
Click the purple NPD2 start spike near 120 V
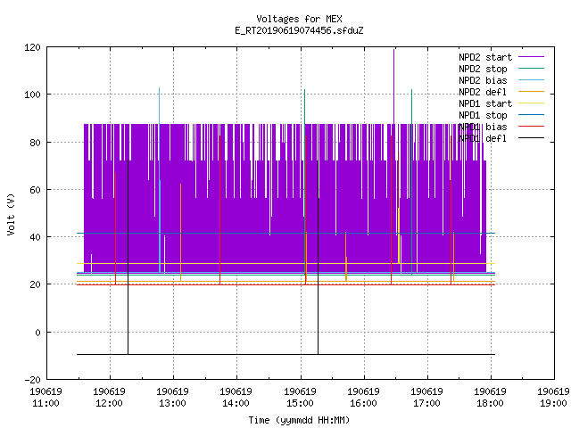click(393, 86)
